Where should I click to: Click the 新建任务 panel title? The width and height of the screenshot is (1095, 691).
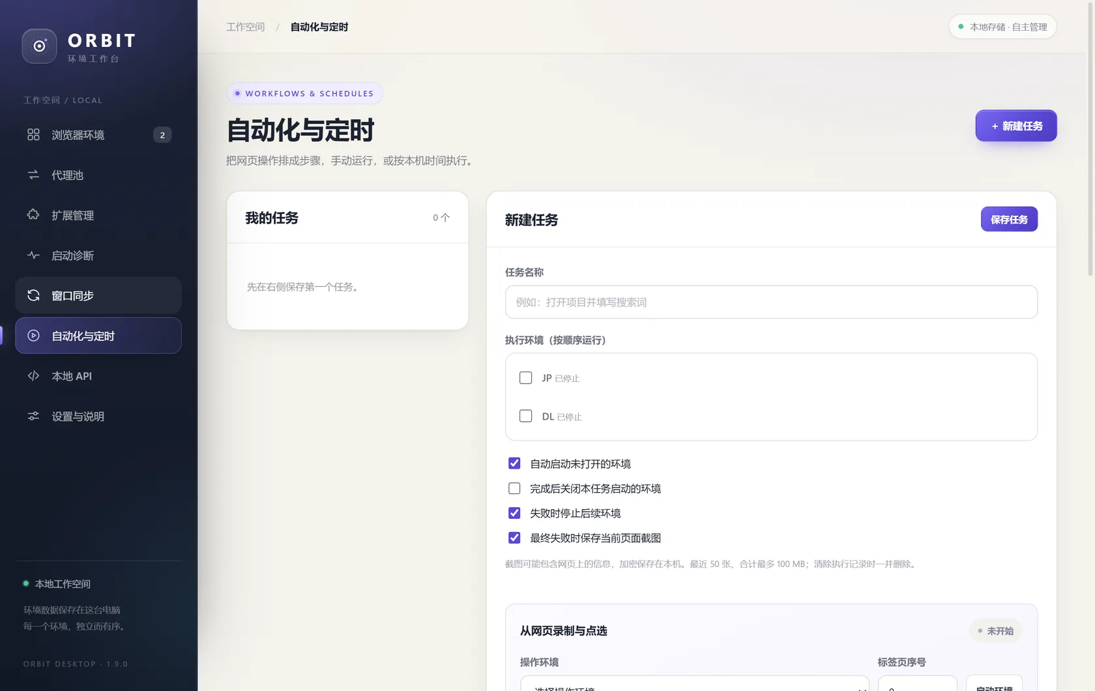pyautogui.click(x=531, y=220)
